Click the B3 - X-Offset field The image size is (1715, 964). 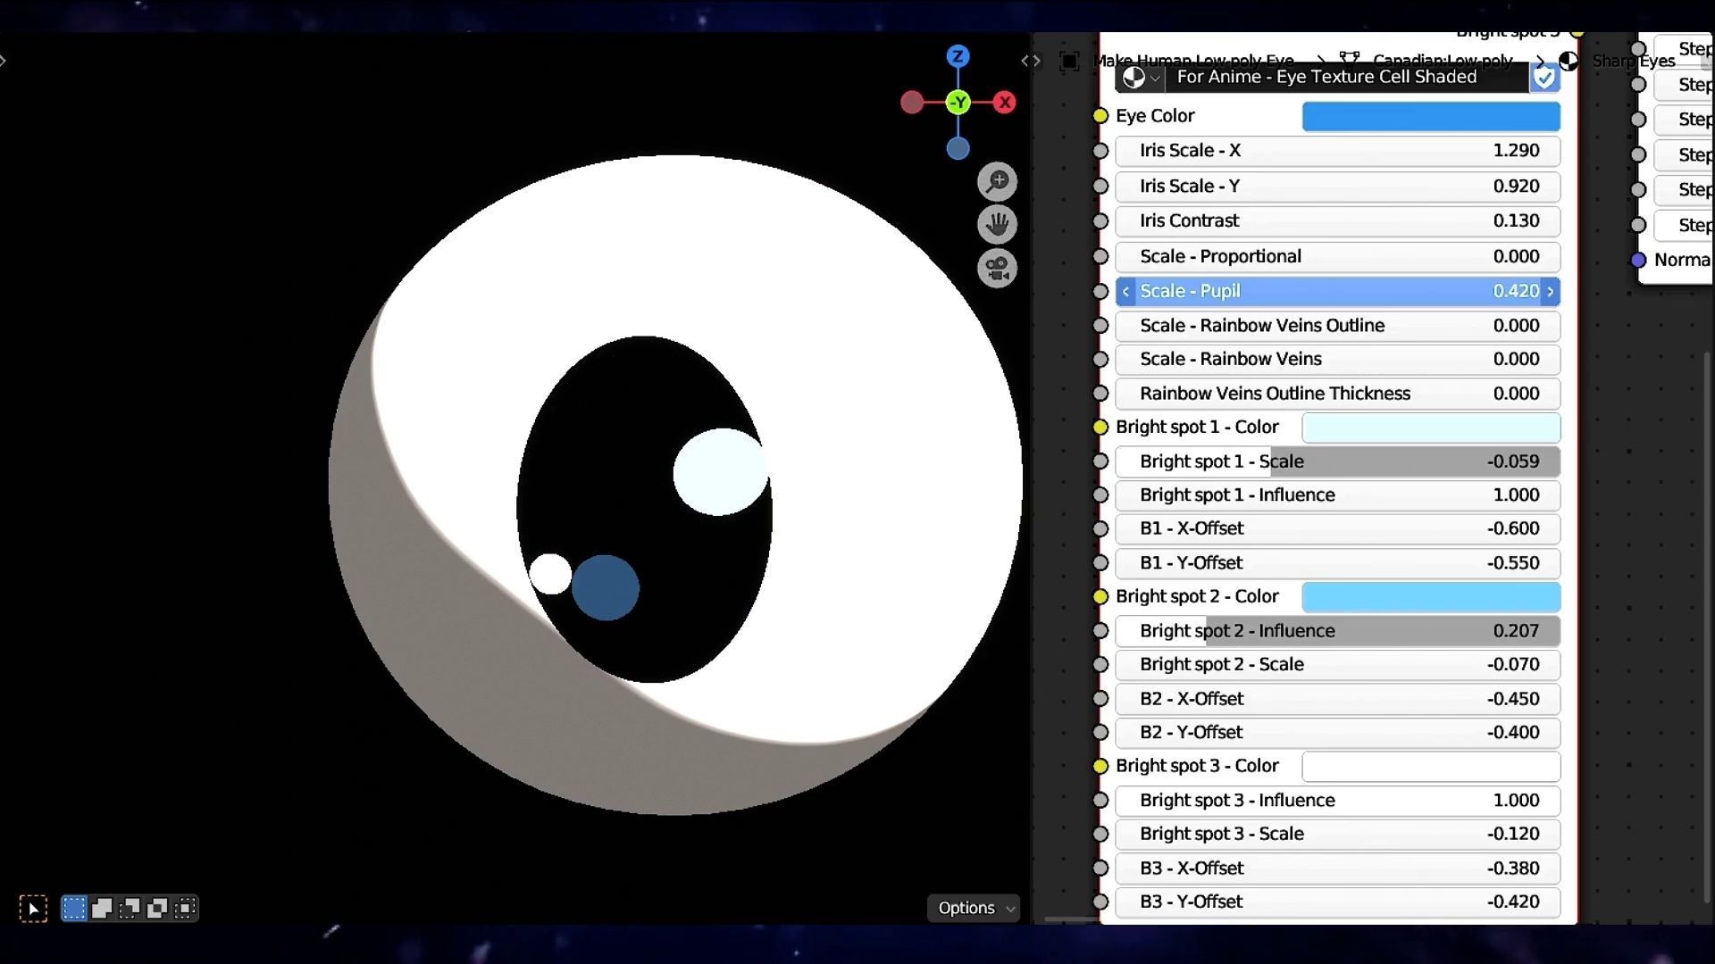(x=1338, y=868)
